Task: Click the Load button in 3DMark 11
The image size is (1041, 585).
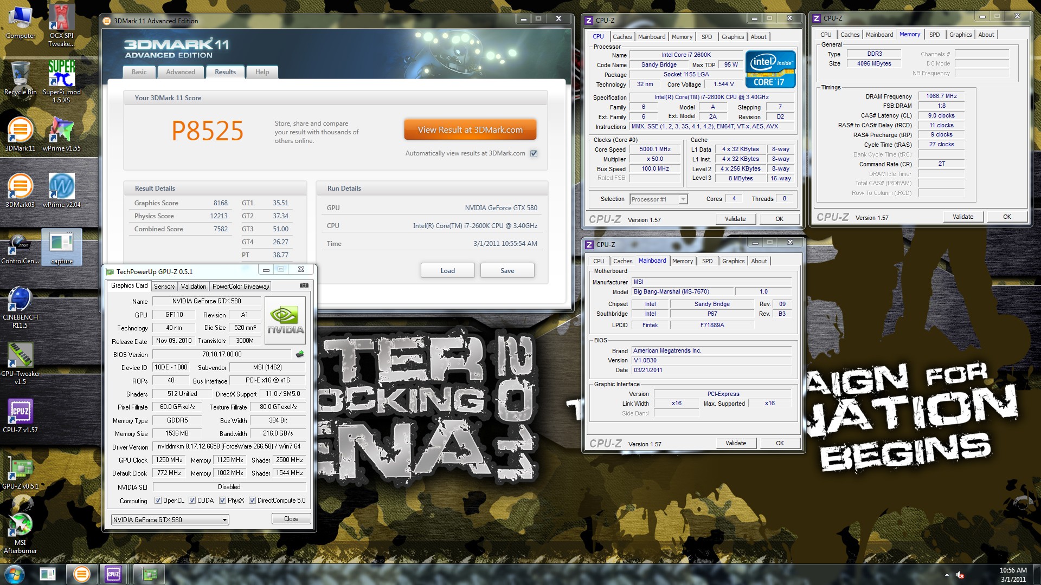Action: 448,271
